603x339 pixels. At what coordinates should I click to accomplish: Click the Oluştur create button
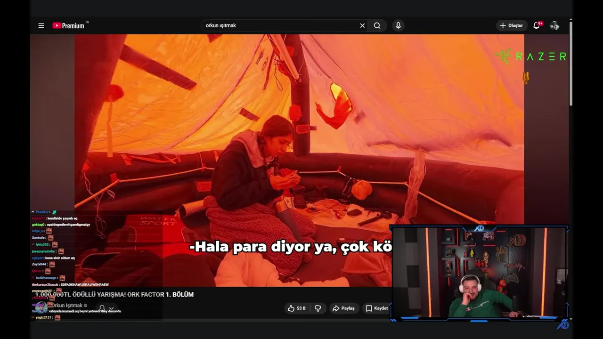[x=511, y=25]
